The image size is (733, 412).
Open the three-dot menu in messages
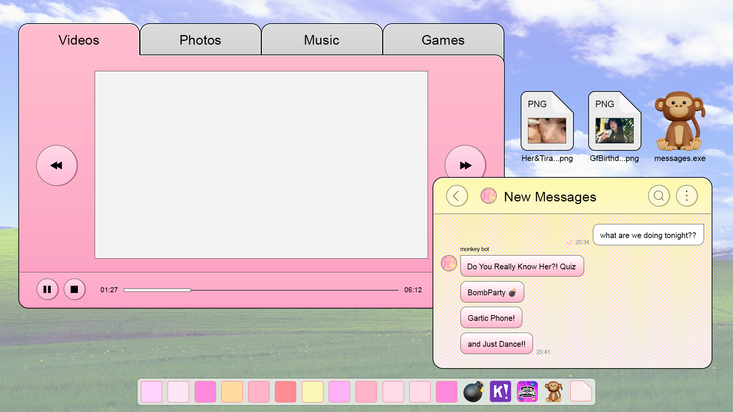pyautogui.click(x=686, y=196)
